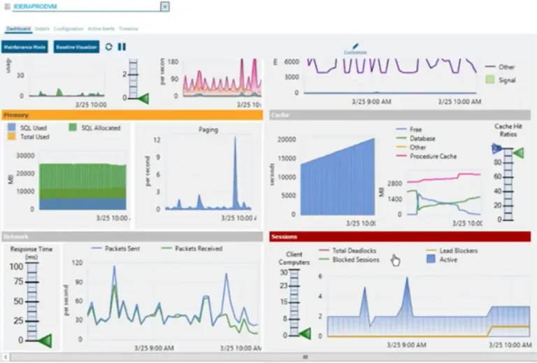
Task: Click the Other legend entry in waits chart
Action: pyautogui.click(x=501, y=66)
